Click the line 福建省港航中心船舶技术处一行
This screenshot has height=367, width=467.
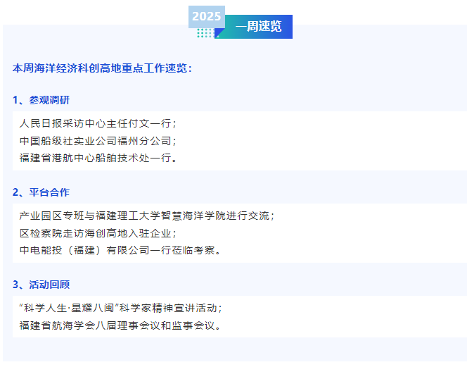pyautogui.click(x=98, y=158)
